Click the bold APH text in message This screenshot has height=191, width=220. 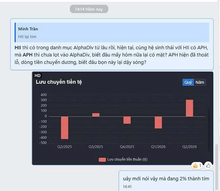pyautogui.click(x=27, y=55)
